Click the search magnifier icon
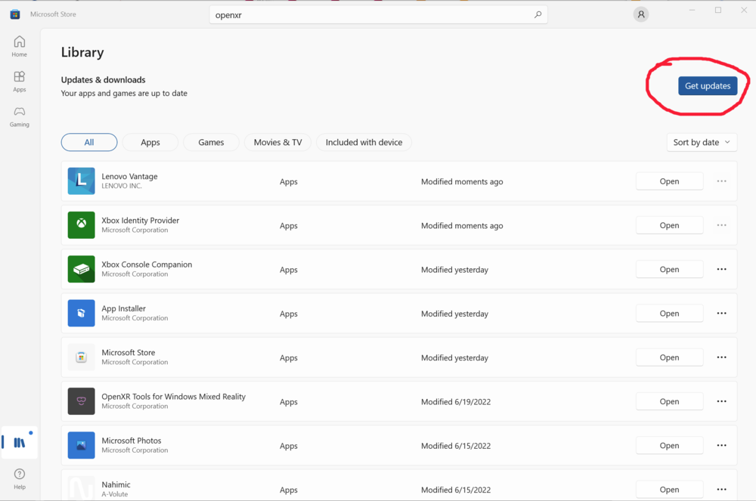The height and width of the screenshot is (501, 756). click(x=538, y=14)
